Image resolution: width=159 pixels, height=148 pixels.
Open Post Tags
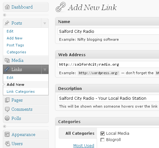pos(15,45)
